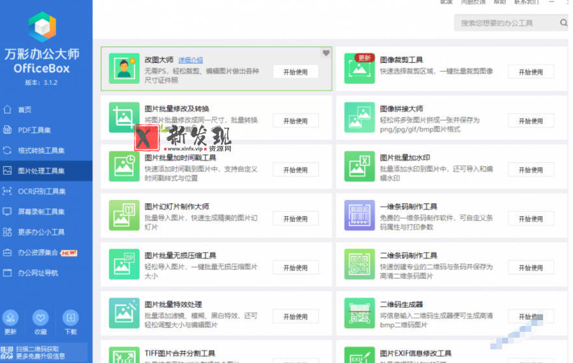Click the 格式转换工具集 refresh icon

(x=7, y=150)
